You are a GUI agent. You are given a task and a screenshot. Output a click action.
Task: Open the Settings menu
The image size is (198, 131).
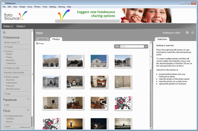click(x=53, y=7)
